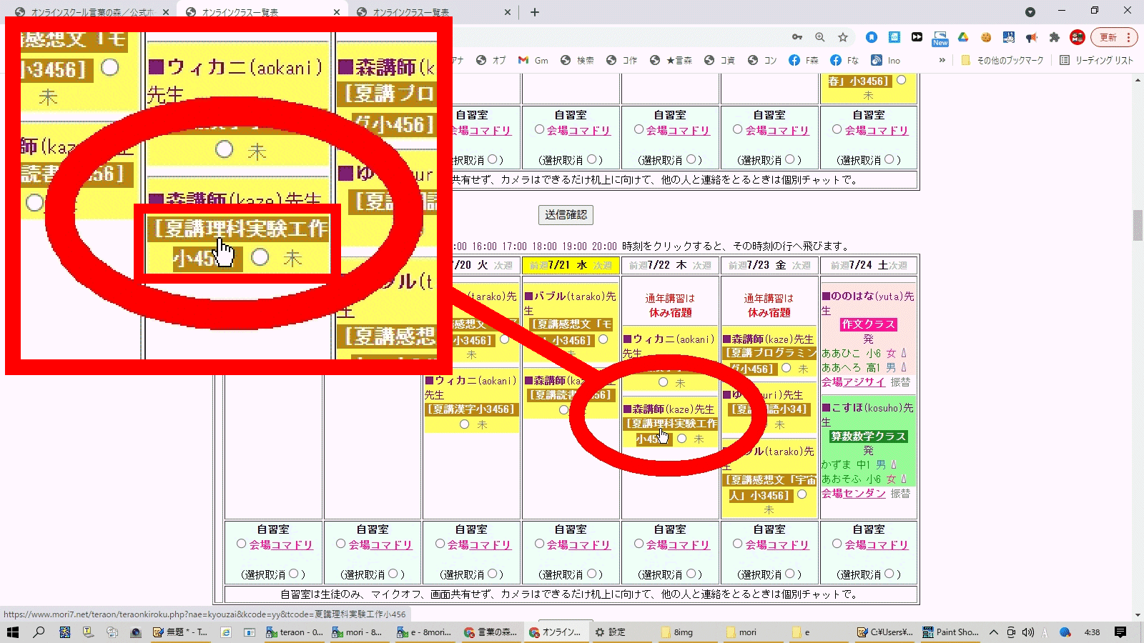
Task: Show hidden system tray icons
Action: click(x=994, y=632)
